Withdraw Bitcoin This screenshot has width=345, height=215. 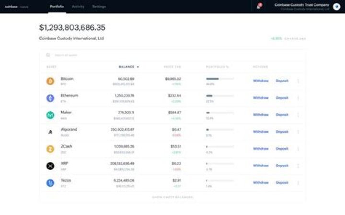point(261,81)
